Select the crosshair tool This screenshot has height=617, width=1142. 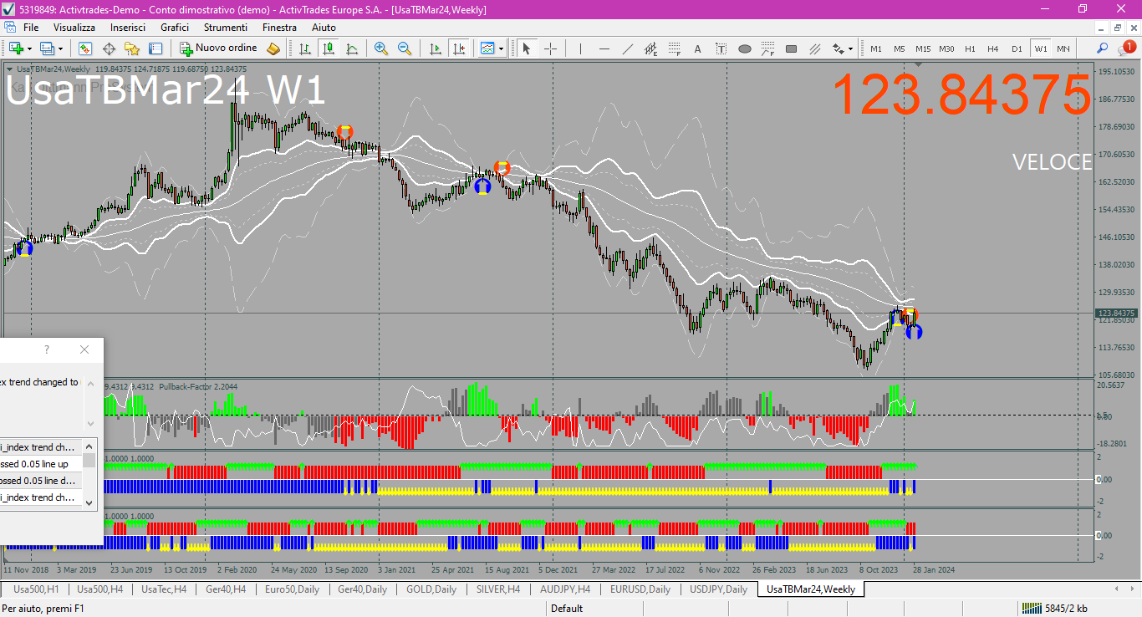[x=550, y=48]
